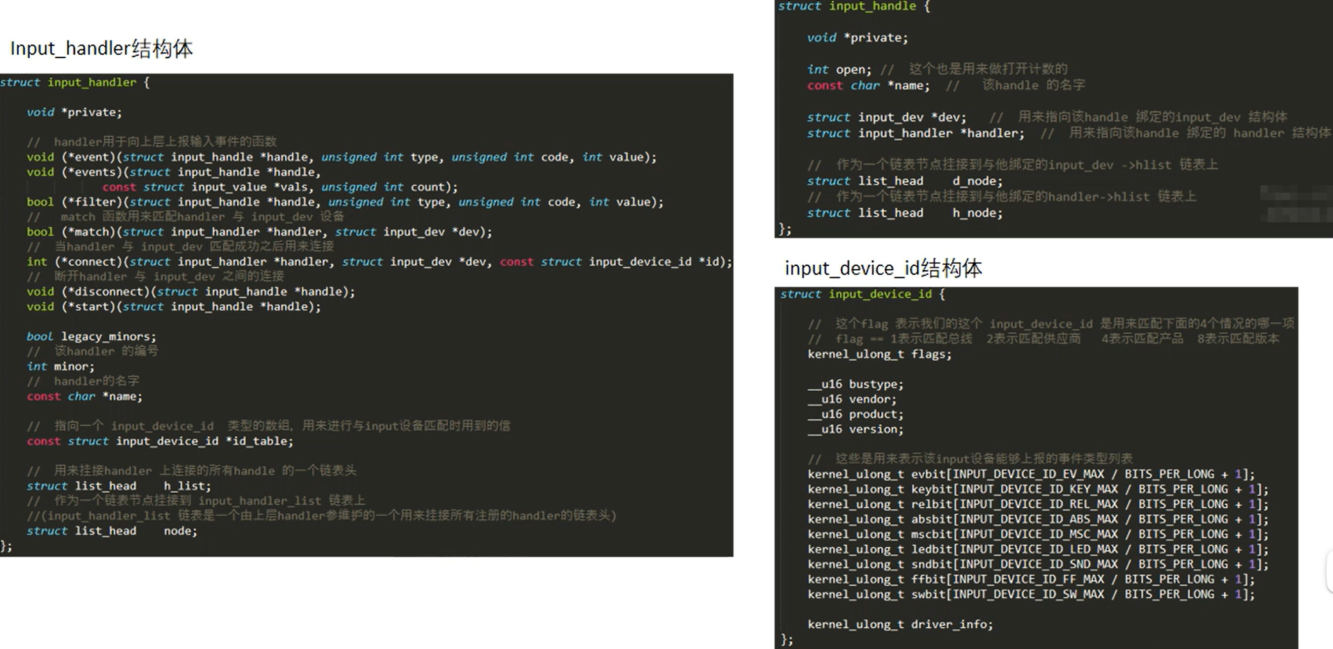Click the '__u16 product;' line

click(x=856, y=414)
